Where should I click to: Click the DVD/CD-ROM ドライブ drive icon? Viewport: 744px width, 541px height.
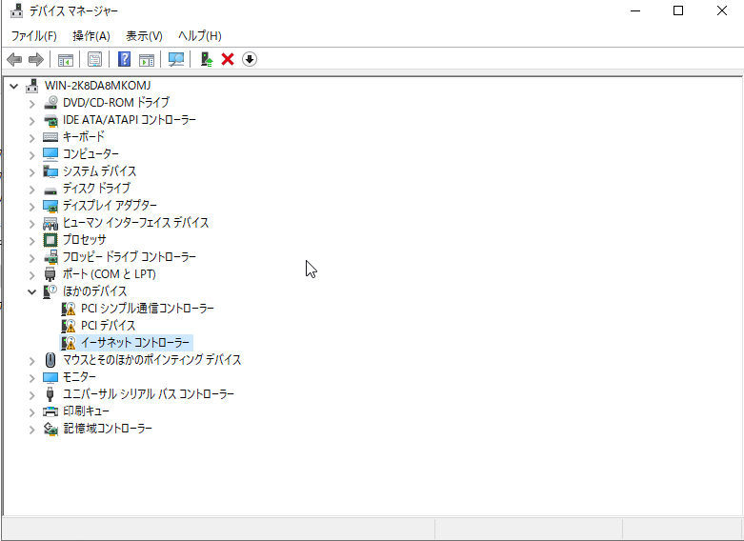[50, 103]
